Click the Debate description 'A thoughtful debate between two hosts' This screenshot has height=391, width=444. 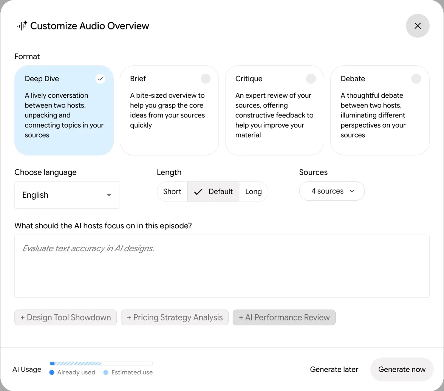(372, 100)
